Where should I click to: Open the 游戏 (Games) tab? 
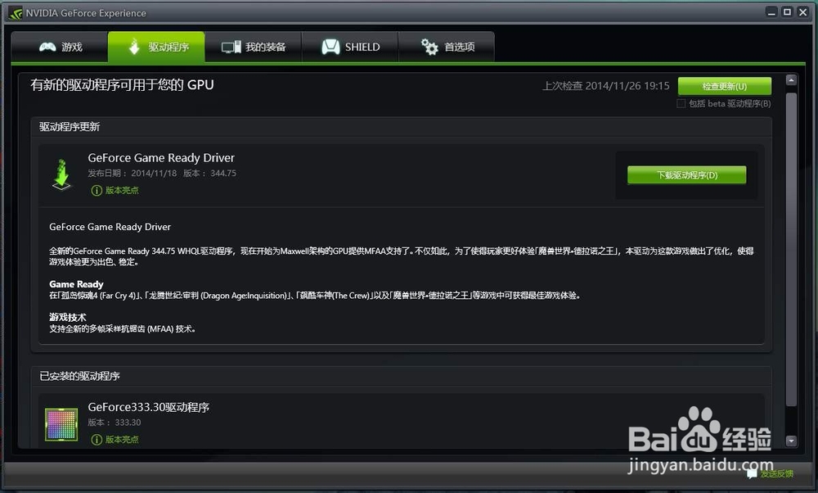coord(60,47)
